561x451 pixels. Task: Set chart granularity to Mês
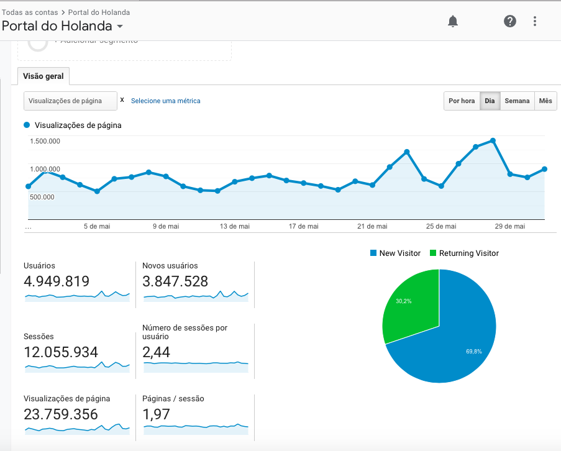click(x=545, y=101)
